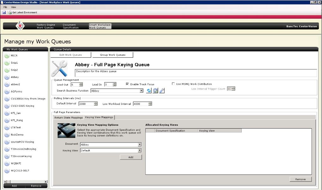The image size is (322, 190).
Task: Click the Low Interval Trigger Count spinner
Action: pos(233,89)
